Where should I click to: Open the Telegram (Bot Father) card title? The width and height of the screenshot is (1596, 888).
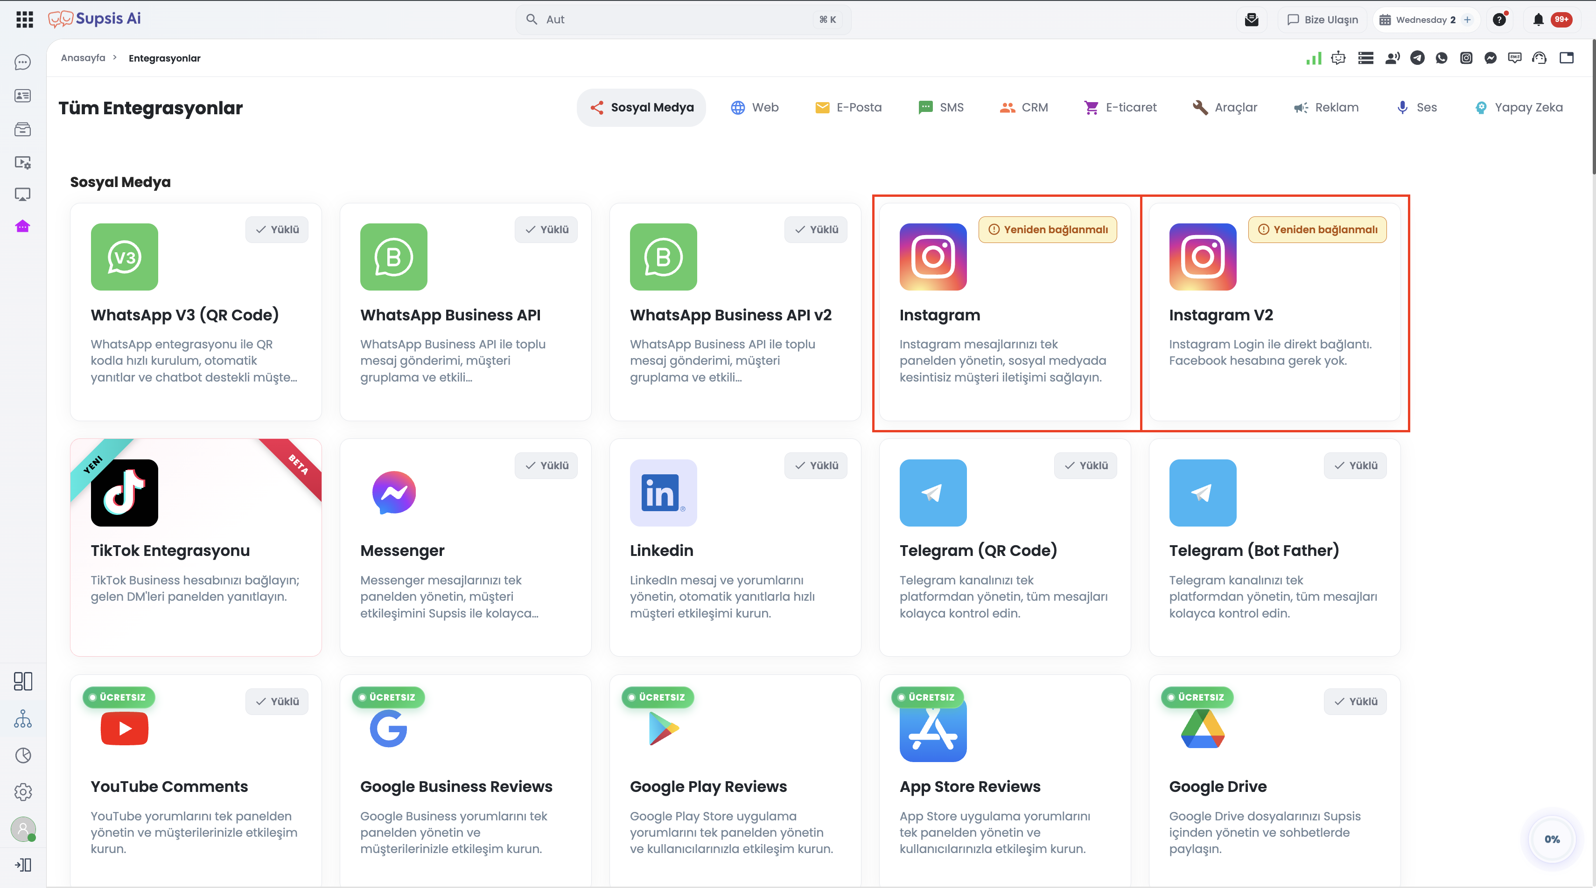(x=1254, y=550)
